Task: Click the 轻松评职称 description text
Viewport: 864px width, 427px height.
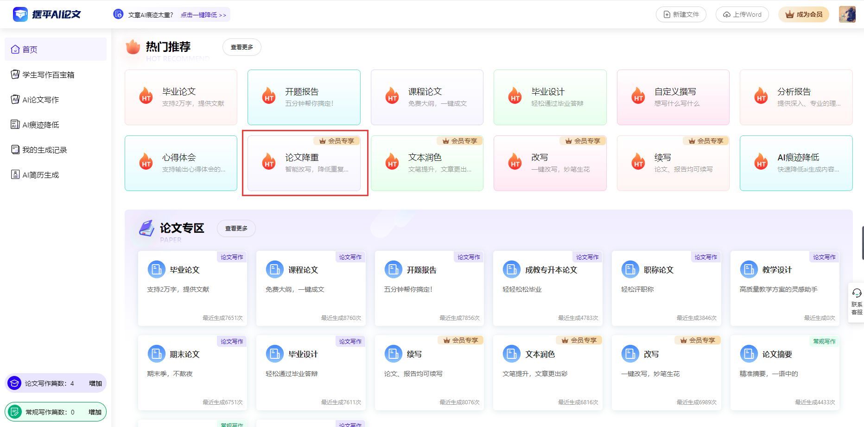Action: [637, 289]
